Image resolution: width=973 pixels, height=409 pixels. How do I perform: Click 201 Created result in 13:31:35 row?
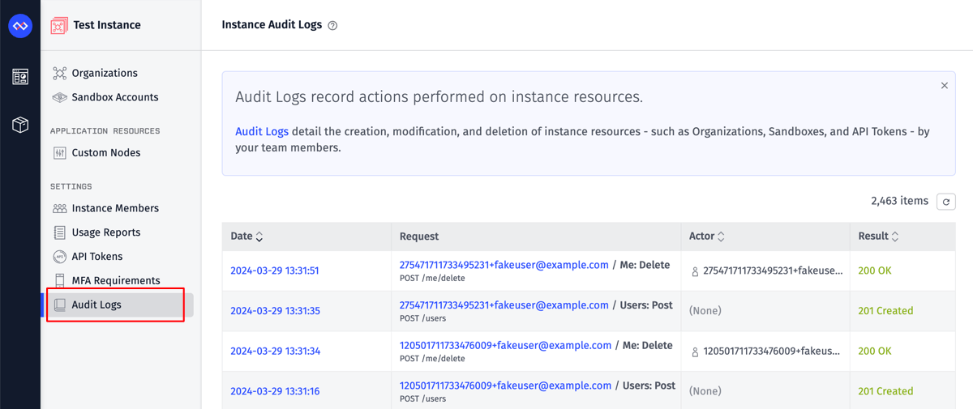885,311
